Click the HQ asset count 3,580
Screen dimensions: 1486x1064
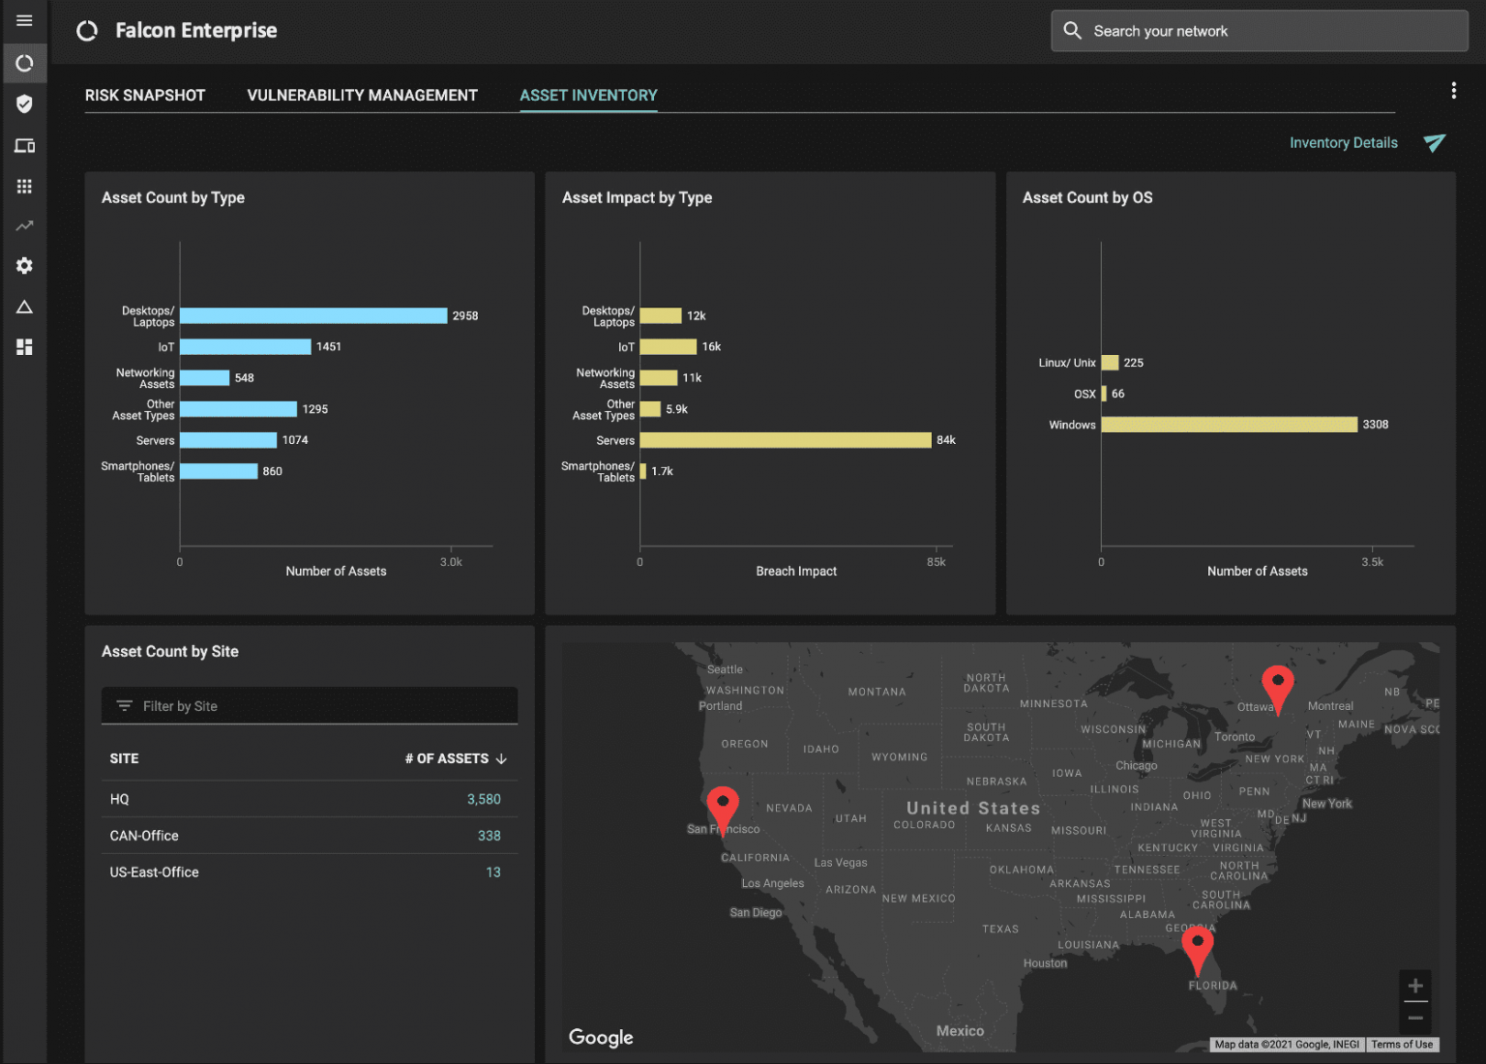[x=484, y=799]
